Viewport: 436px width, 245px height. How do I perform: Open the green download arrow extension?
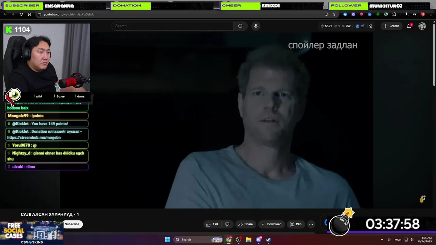[x=378, y=14]
